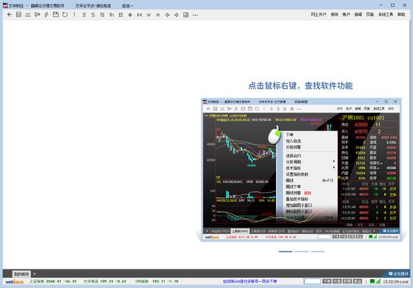Screen dimensions: 413x288
Task: Click the first carousel indicator bar below the image
Action: click(x=286, y=252)
